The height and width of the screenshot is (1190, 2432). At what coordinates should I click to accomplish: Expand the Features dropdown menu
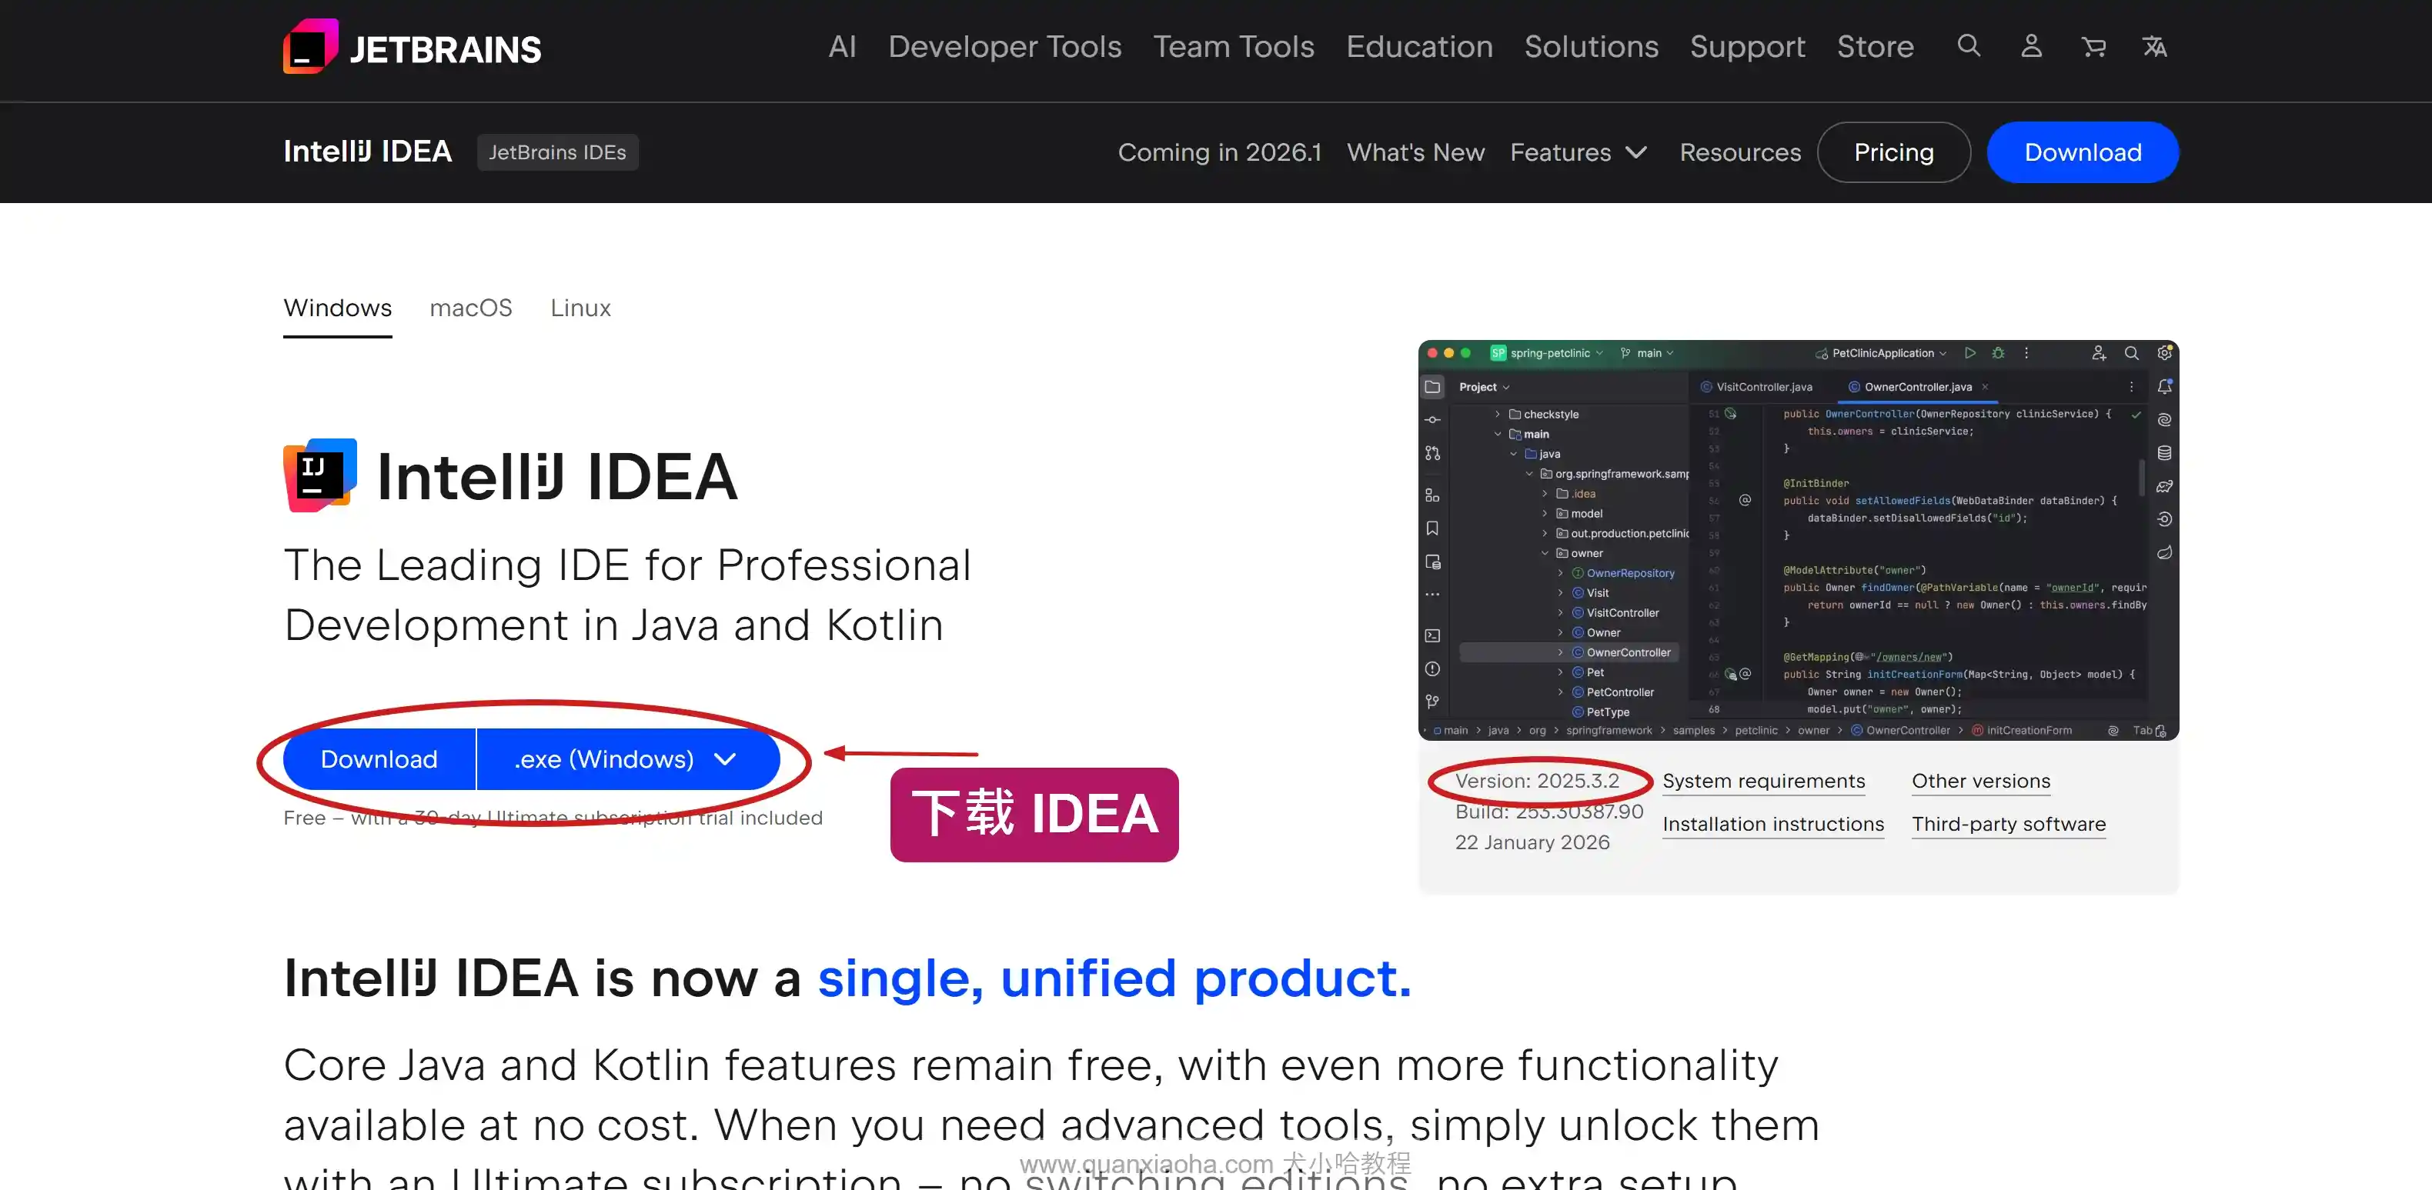tap(1578, 152)
